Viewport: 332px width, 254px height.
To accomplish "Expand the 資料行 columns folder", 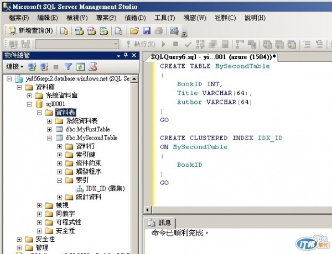I will coord(60,146).
